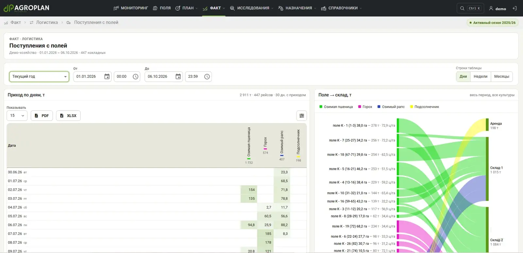
Task: Click the logout icon next to demo
Action: (x=515, y=8)
